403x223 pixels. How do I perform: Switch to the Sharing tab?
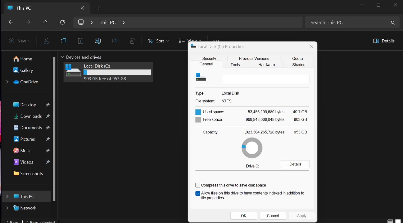click(299, 65)
